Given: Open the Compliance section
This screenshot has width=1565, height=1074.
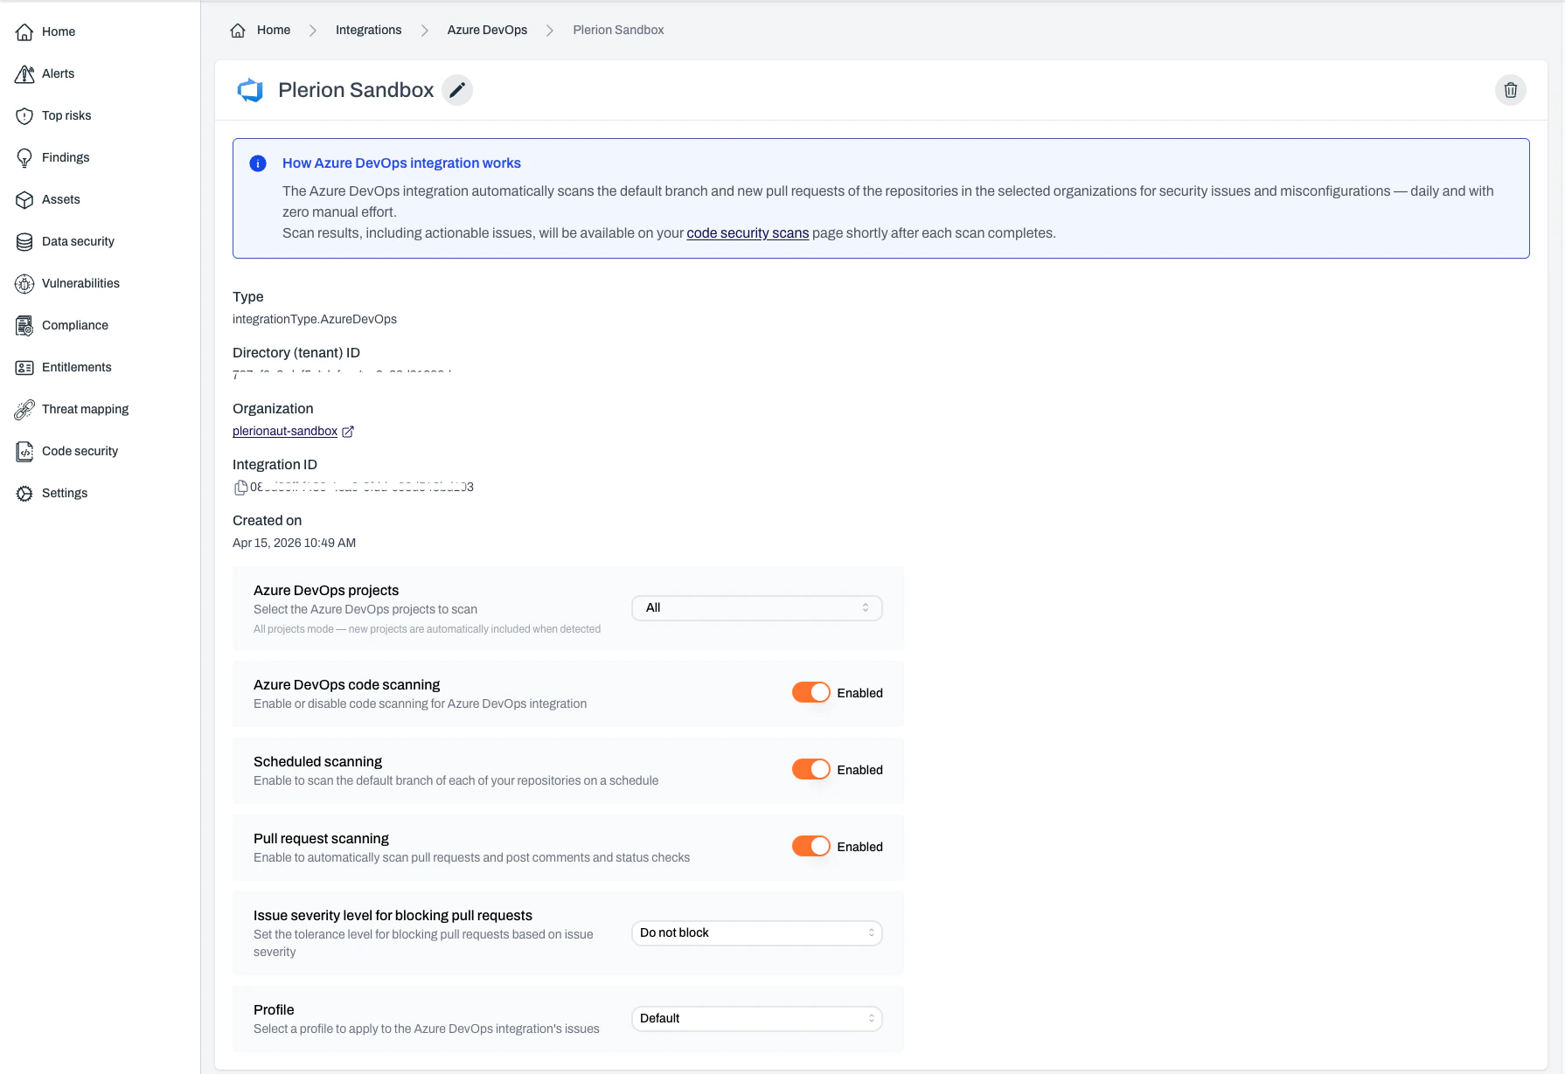Looking at the screenshot, I should [74, 325].
